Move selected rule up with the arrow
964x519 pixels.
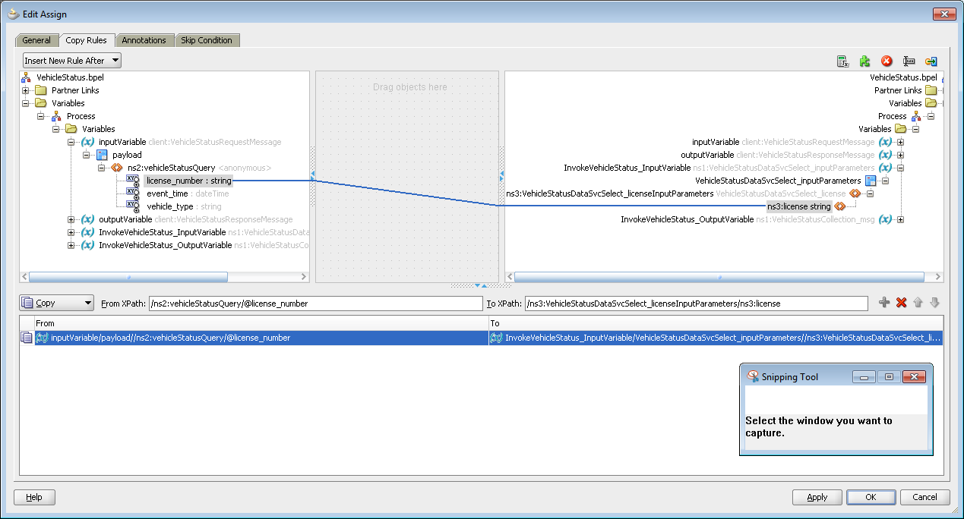[918, 303]
